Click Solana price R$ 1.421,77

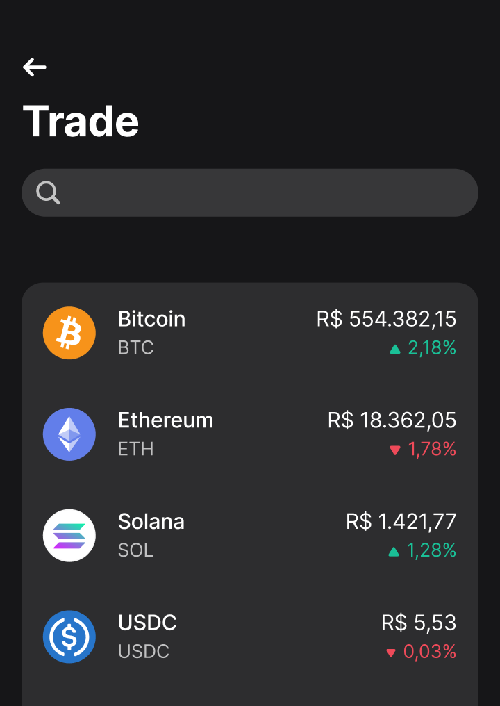[401, 521]
